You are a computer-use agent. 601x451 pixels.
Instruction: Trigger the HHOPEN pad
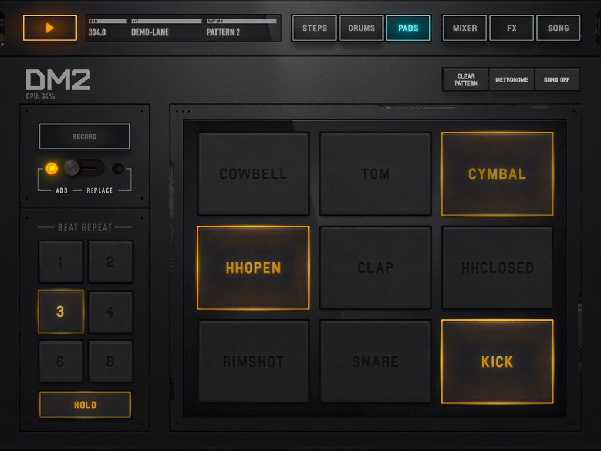[x=253, y=268]
